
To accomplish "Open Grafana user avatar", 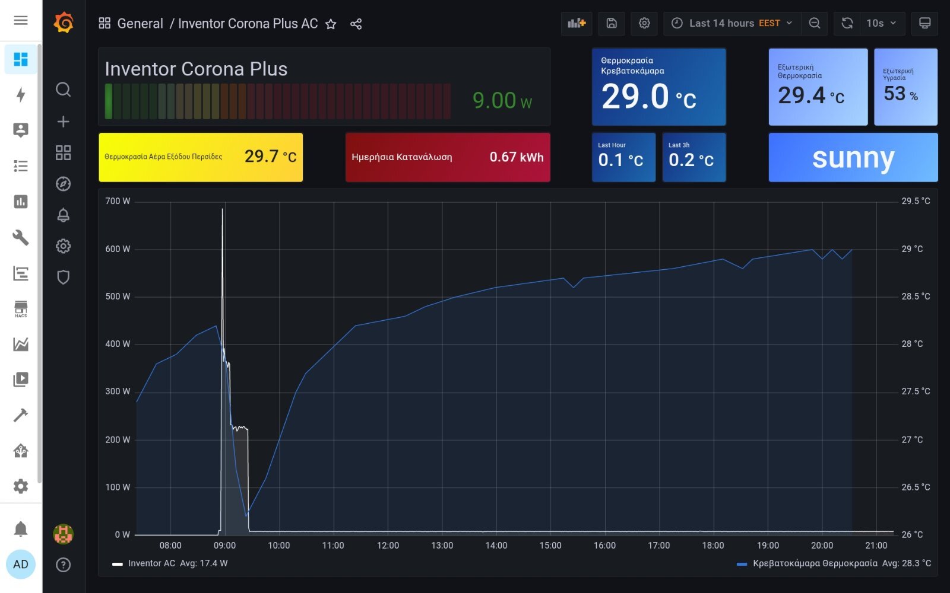I will [x=64, y=534].
